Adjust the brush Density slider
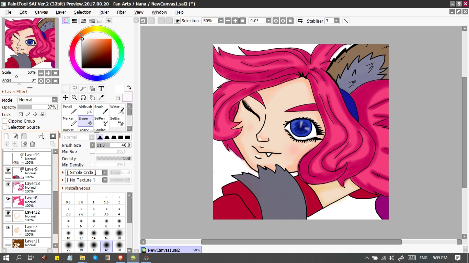This screenshot has height=263, width=469. coord(114,159)
